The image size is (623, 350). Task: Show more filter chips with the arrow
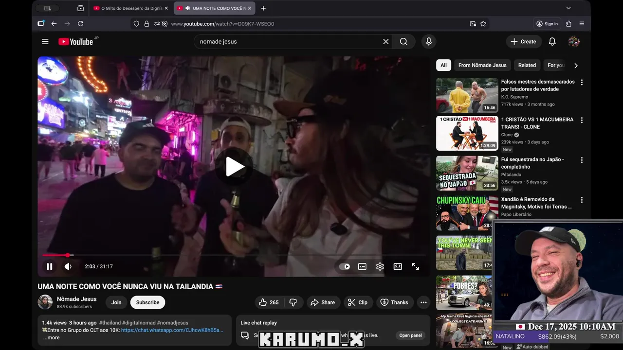[576, 66]
